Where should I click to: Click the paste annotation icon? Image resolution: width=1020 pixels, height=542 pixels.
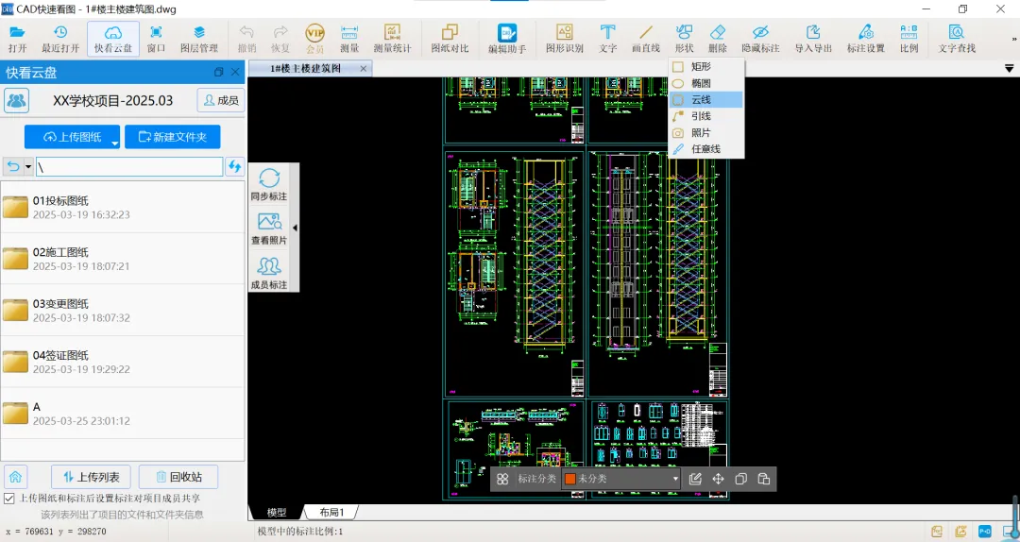coord(764,479)
